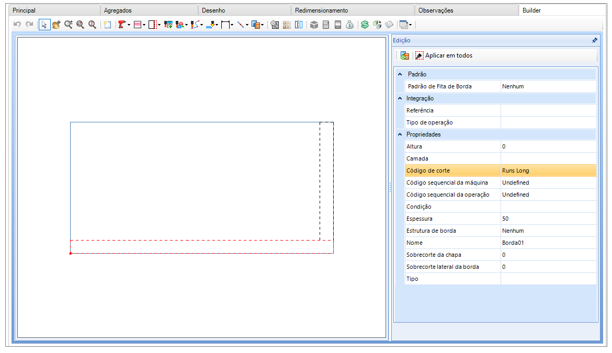Open the line tool dropdown arrow
Screen dimensions: 612x353
[x=247, y=25]
